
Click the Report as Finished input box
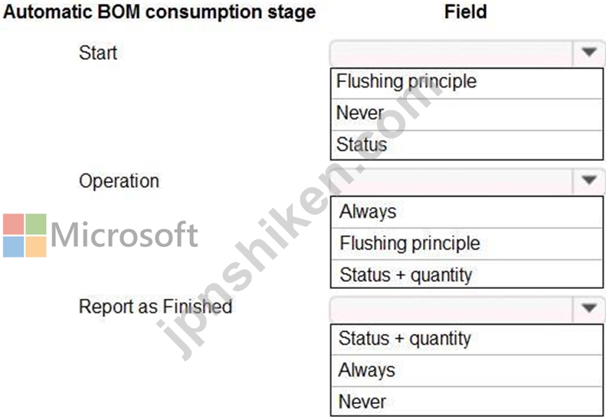[451, 309]
